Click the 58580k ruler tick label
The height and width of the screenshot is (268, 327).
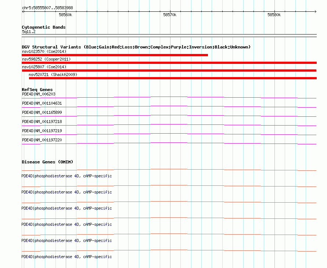274,15
